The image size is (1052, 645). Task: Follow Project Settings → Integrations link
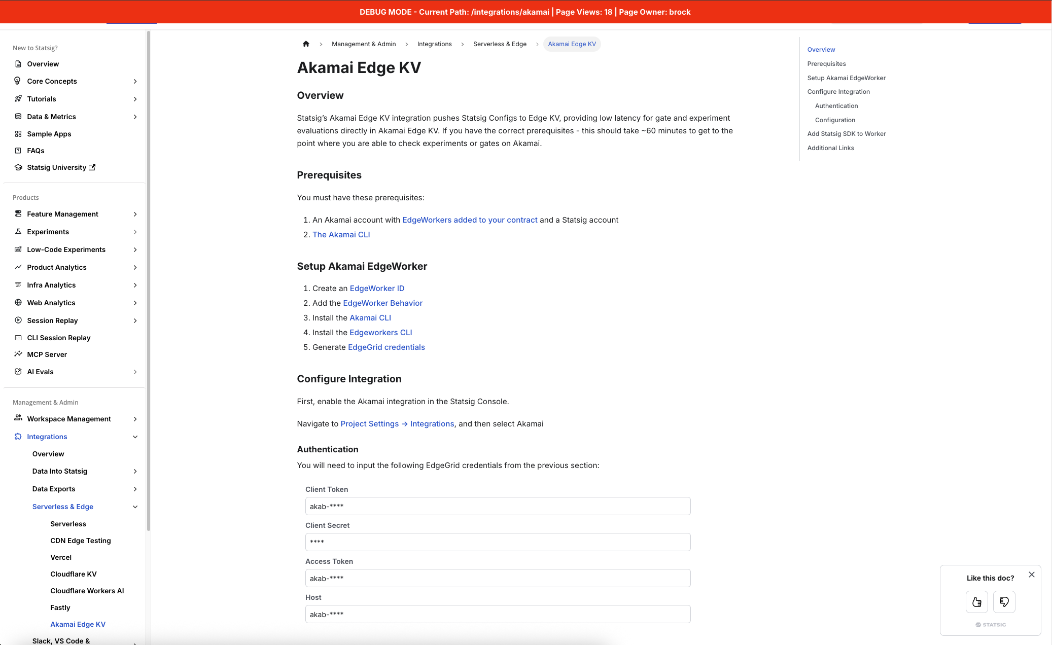pyautogui.click(x=397, y=424)
